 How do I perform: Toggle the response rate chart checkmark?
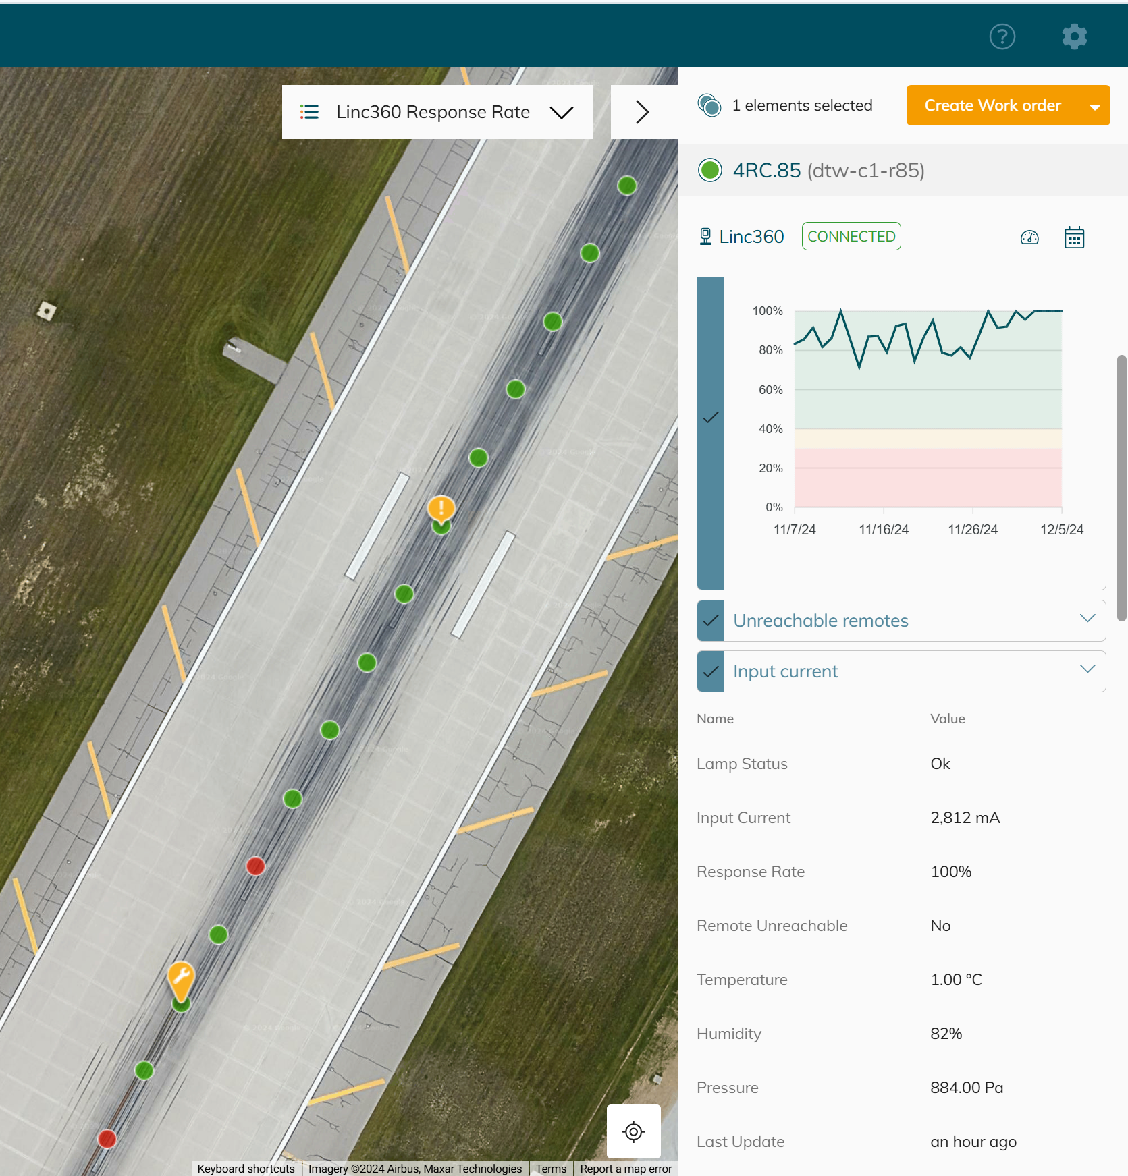pyautogui.click(x=711, y=418)
